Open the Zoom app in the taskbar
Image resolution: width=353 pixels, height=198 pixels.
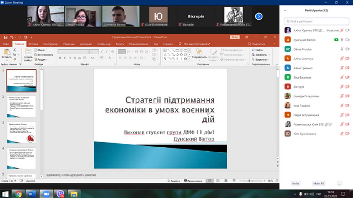click(46, 194)
